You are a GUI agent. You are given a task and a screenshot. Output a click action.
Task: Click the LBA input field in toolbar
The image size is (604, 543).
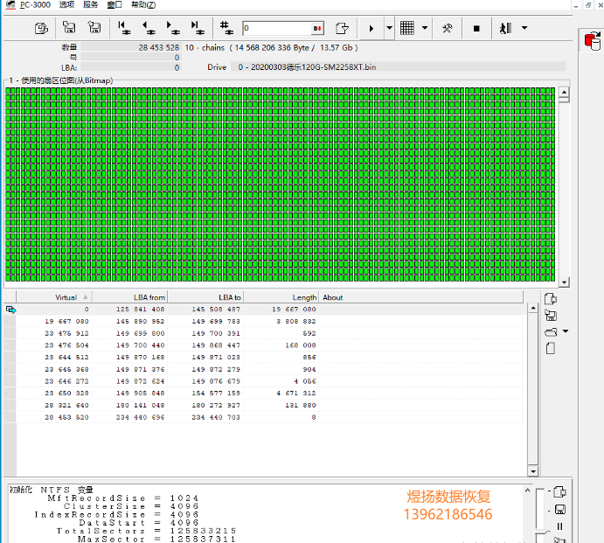(x=277, y=28)
